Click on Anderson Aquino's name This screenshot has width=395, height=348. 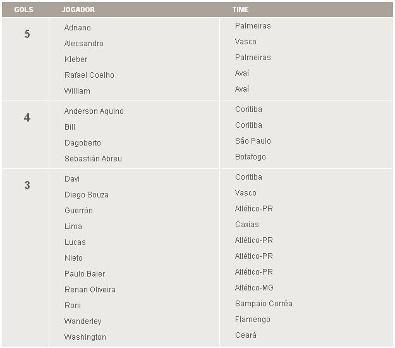[94, 111]
